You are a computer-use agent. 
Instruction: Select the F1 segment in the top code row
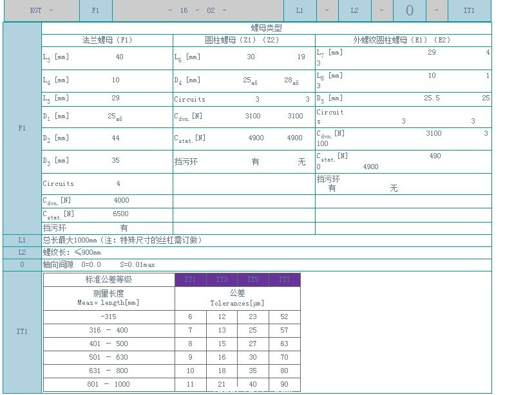click(95, 11)
